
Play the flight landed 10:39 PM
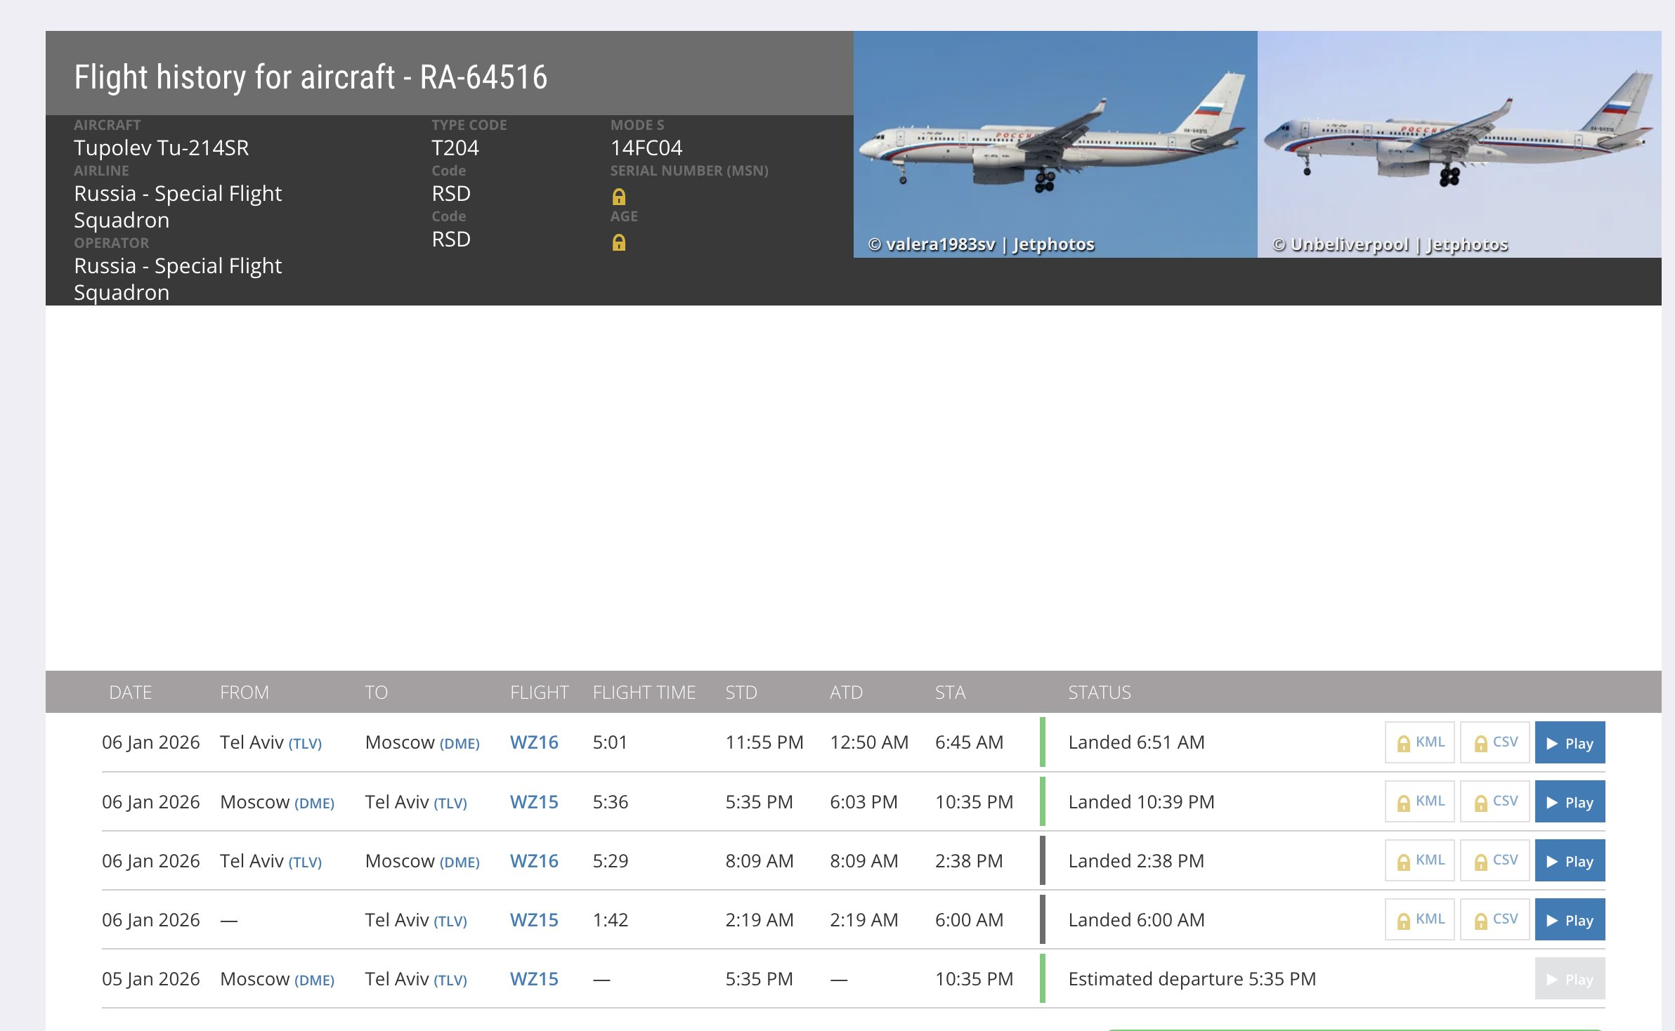click(x=1570, y=802)
